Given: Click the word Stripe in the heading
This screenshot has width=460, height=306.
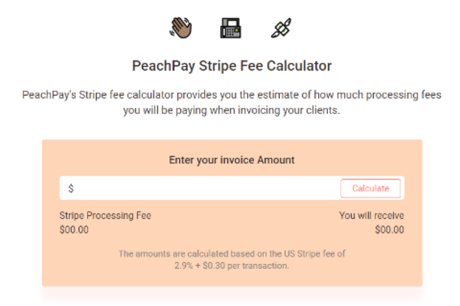Looking at the screenshot, I should click(x=218, y=66).
